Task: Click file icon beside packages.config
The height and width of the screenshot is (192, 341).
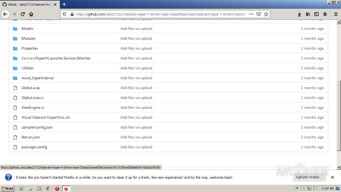Action: 15,147
